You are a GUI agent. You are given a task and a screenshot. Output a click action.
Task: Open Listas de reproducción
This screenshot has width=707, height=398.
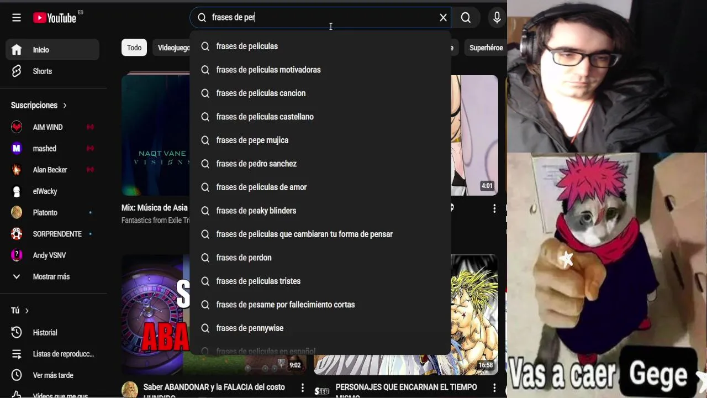click(x=52, y=354)
